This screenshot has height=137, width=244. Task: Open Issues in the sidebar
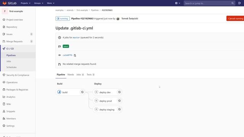pos(9,34)
